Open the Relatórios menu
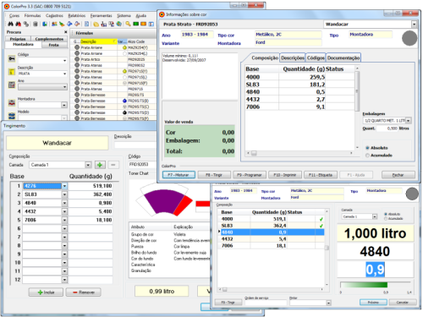Image resolution: width=423 pixels, height=317 pixels. 77,15
